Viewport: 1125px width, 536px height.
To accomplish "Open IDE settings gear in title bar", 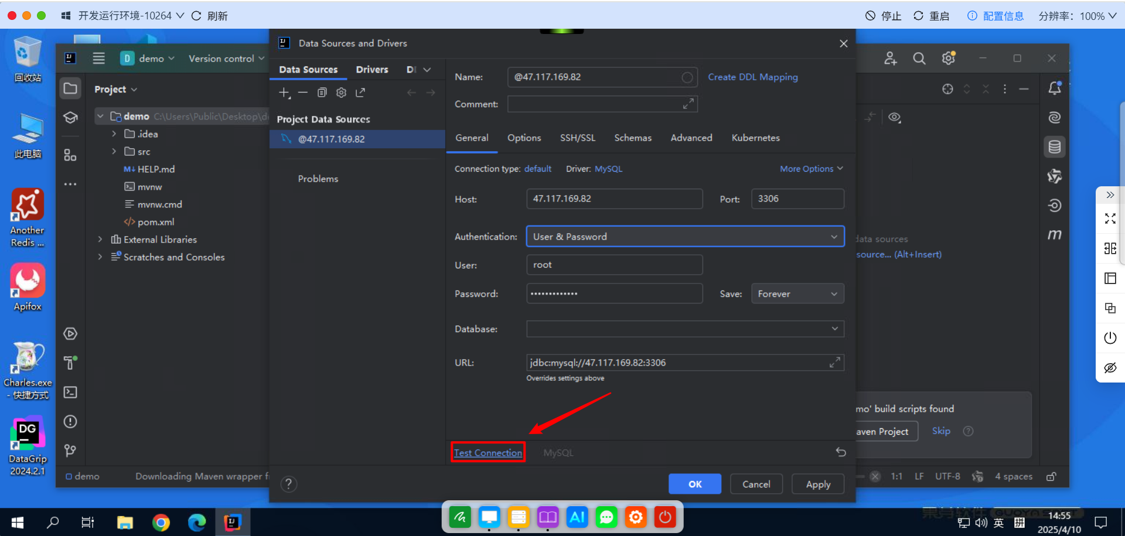I will (x=949, y=59).
